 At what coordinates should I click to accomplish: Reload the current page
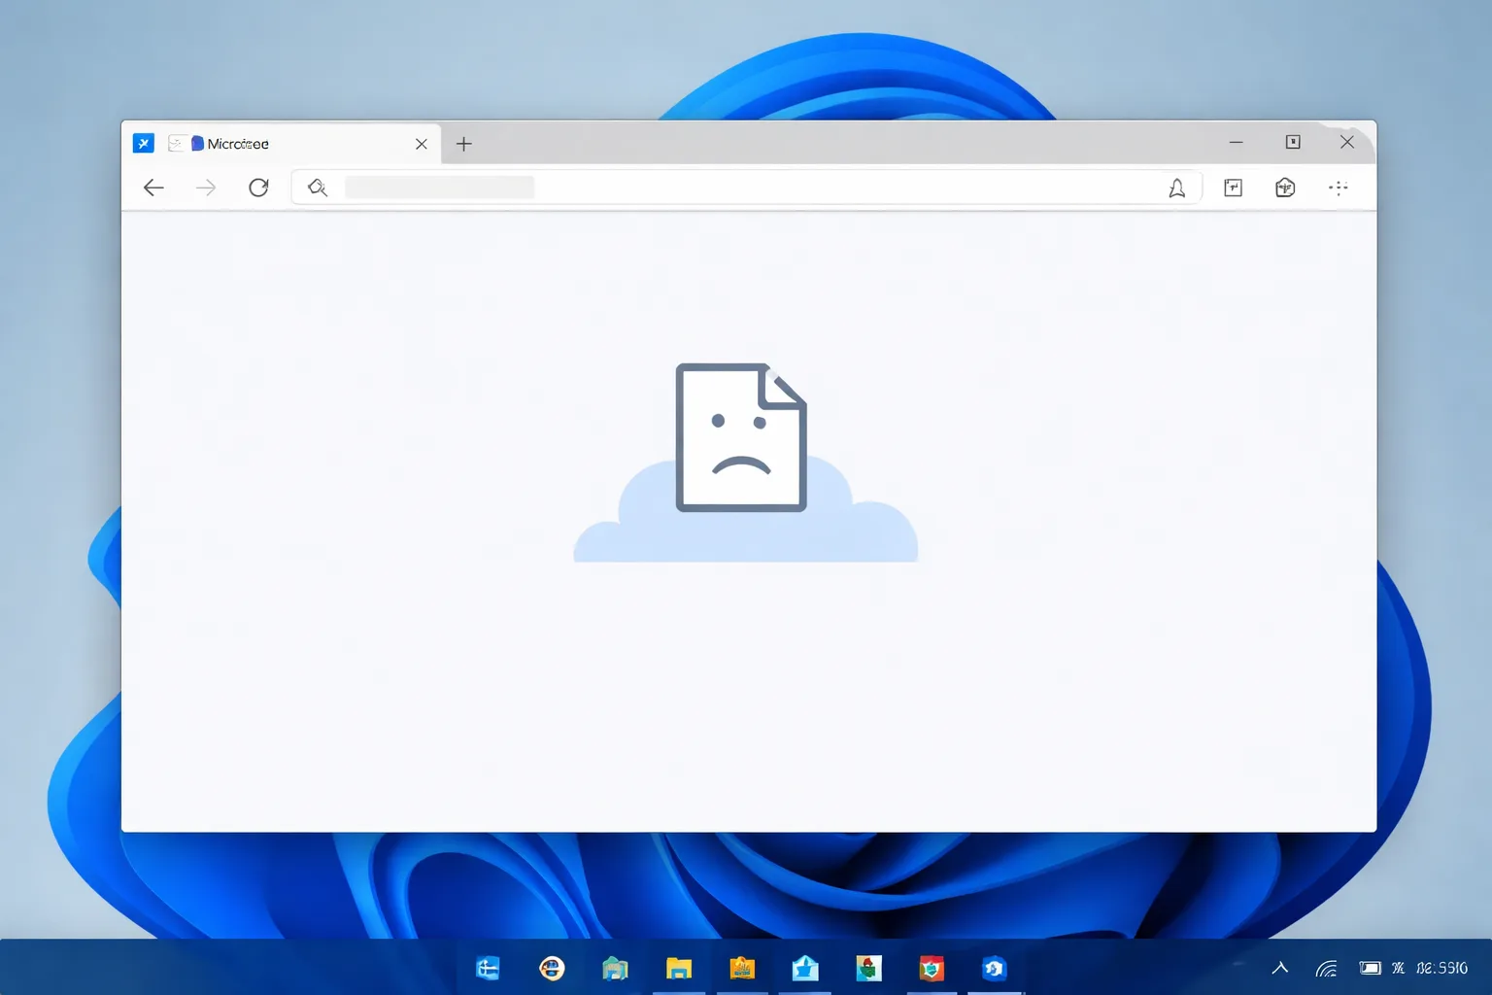(258, 188)
